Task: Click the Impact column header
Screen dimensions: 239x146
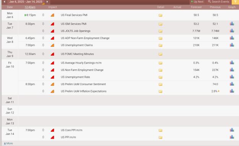Action: pyautogui.click(x=52, y=7)
